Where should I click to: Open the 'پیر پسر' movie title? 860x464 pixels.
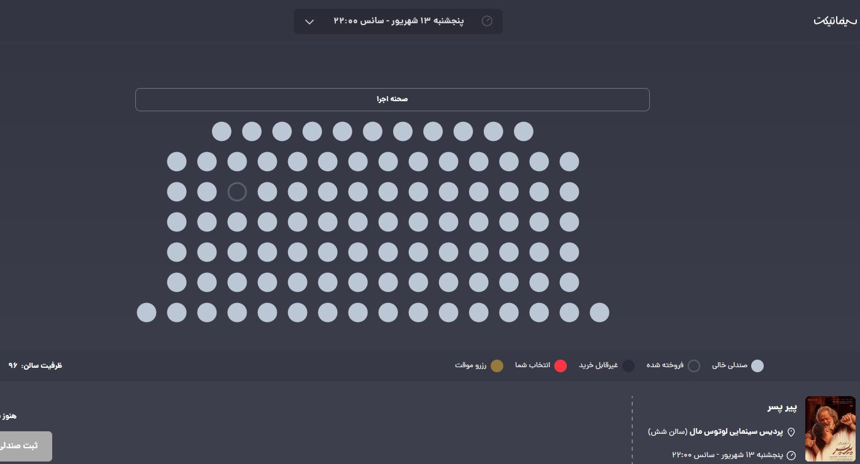(781, 407)
